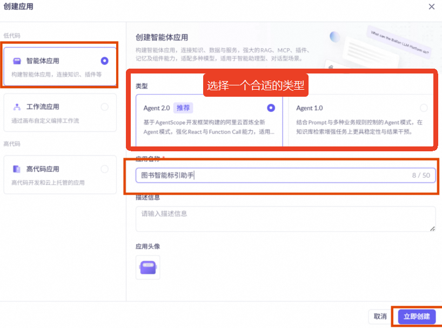Click the Agent 1.0 description text
Screen dimensions: 442x328
click(359, 127)
